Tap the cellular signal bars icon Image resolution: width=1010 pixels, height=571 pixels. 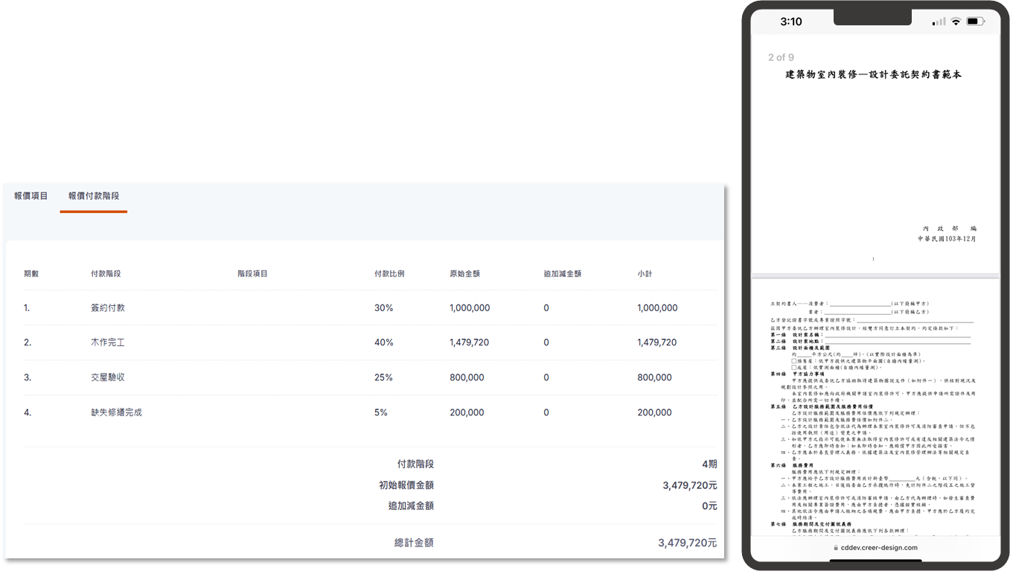coord(939,22)
